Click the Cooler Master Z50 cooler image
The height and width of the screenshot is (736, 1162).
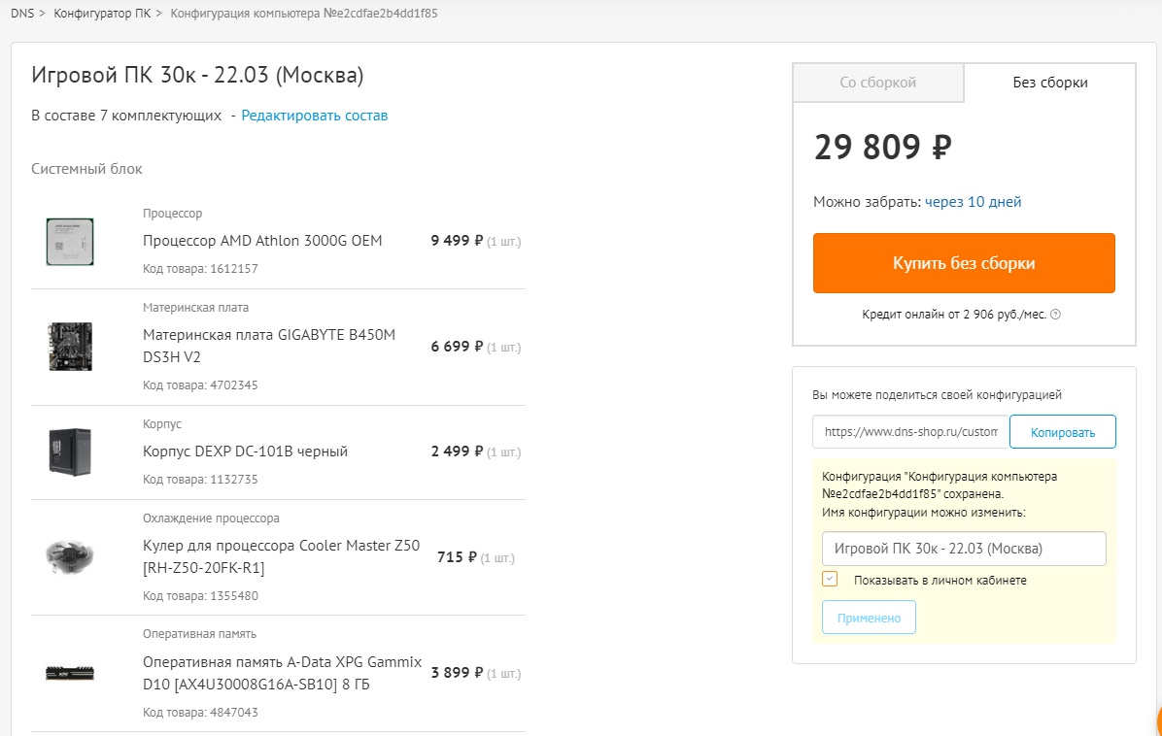pyautogui.click(x=70, y=556)
